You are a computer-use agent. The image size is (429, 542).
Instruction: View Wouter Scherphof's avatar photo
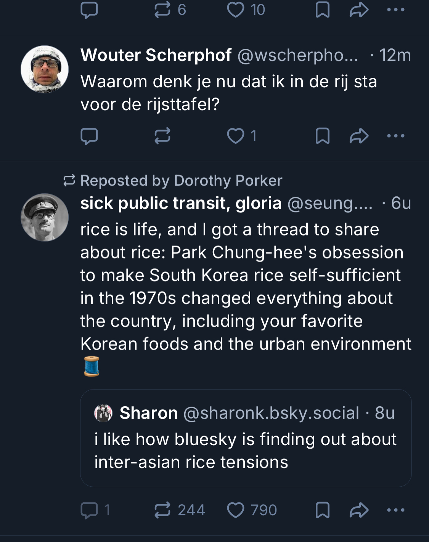click(45, 69)
